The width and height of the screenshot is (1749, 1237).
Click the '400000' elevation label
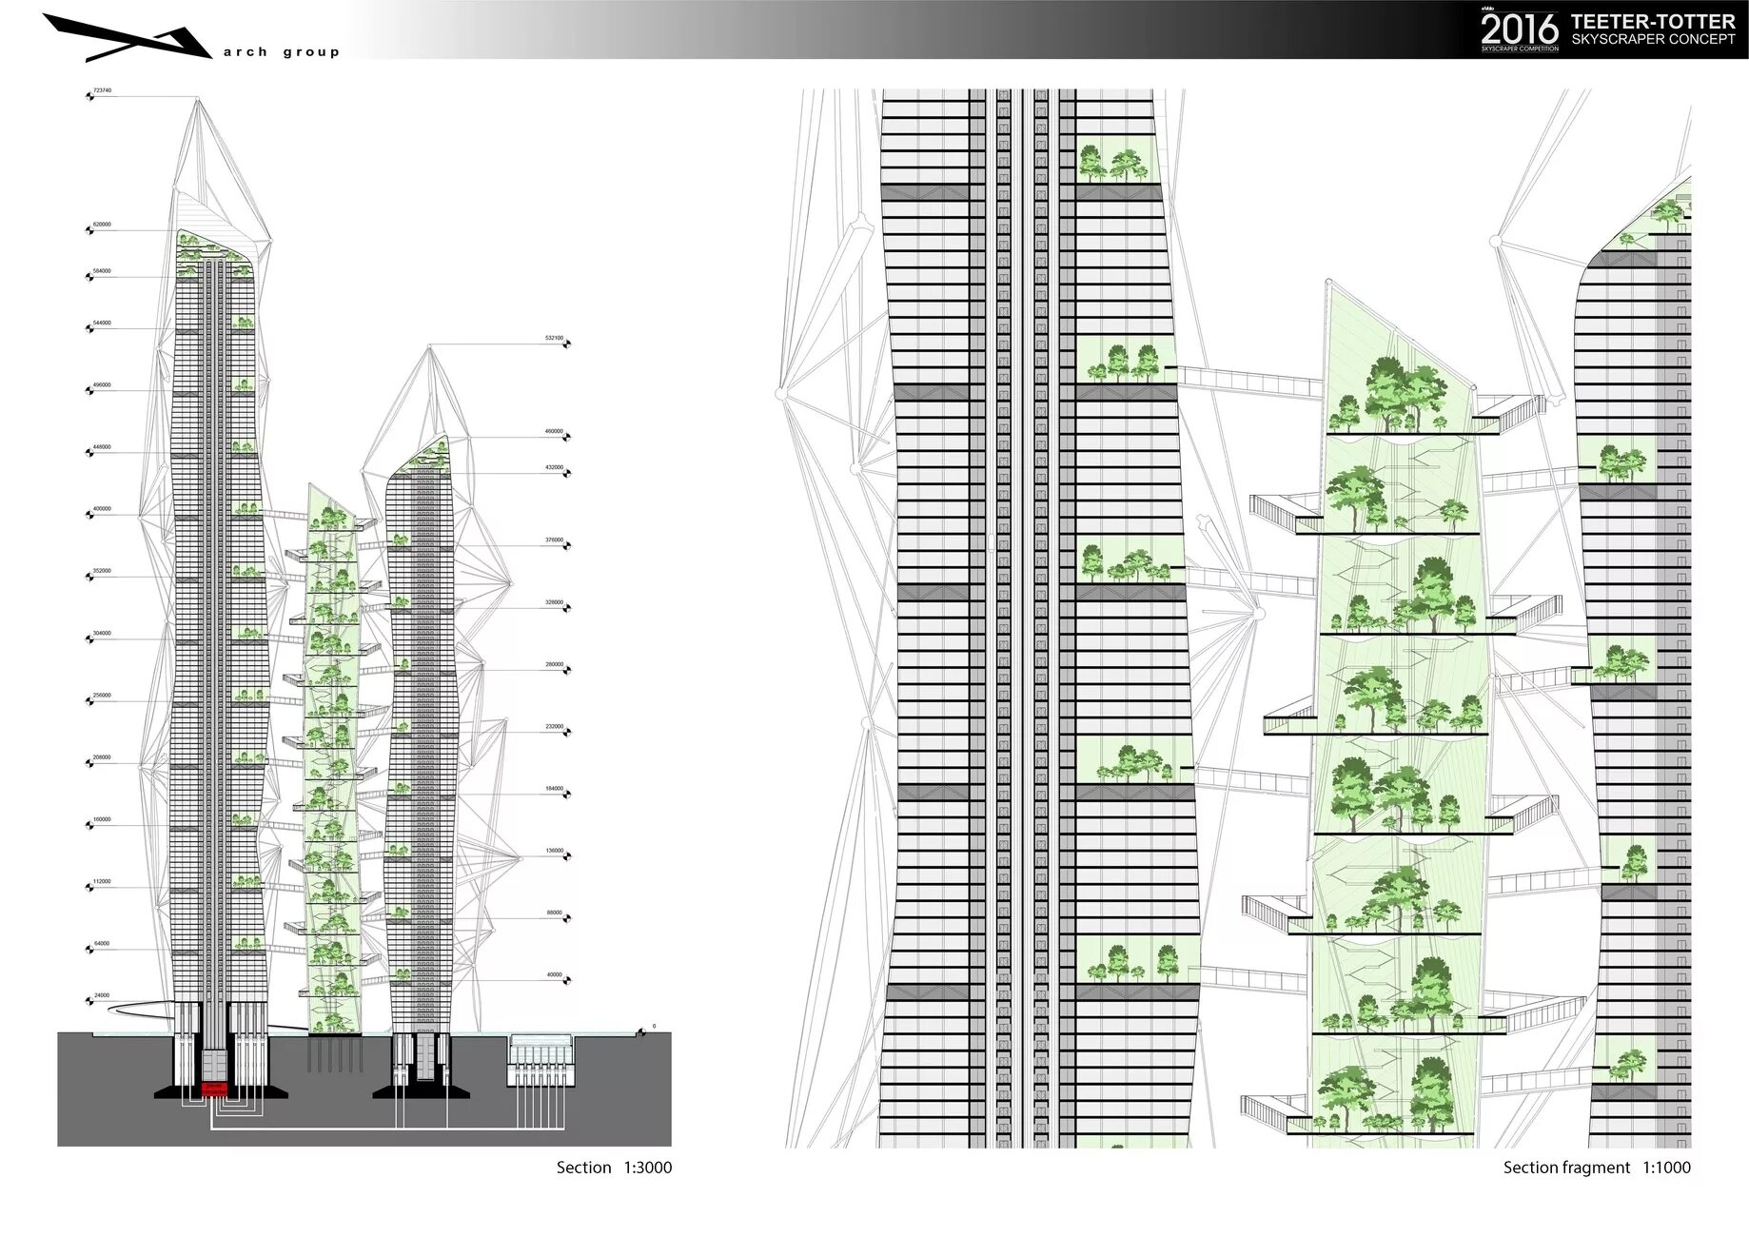(x=102, y=509)
